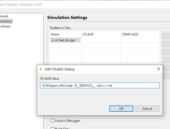This screenshot has height=129, width=170.
Task: Click the xf_fast_tb.cpp file icon
Action: (x=53, y=40)
